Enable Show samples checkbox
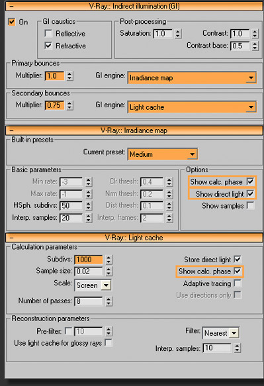264x386 pixels. coord(250,205)
